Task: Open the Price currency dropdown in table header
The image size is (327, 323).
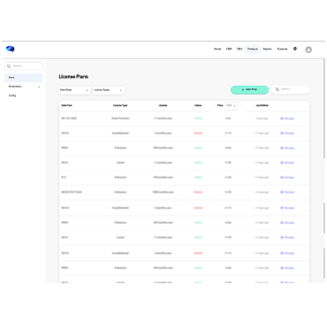Action: click(x=231, y=105)
